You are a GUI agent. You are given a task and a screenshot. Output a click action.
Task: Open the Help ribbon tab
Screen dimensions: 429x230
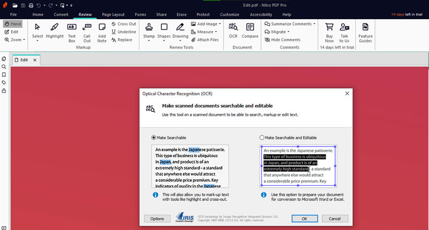287,14
